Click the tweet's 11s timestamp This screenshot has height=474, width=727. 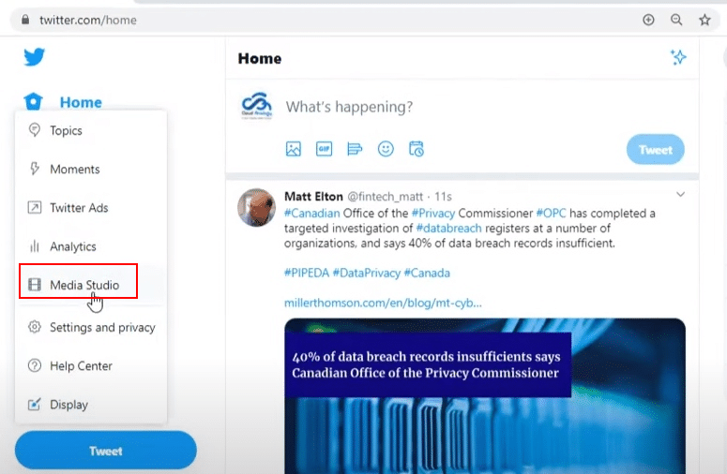[x=443, y=197]
